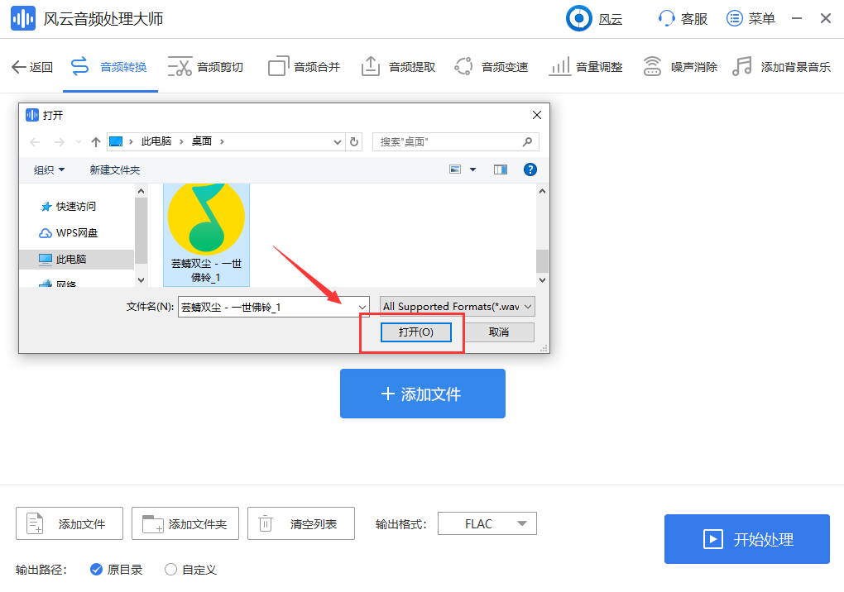The width and height of the screenshot is (844, 592).
Task: Switch to the 音频变速 tab
Action: click(x=492, y=67)
